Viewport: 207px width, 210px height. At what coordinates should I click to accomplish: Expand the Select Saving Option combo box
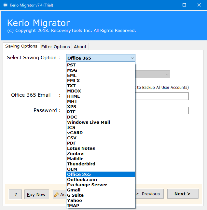(x=101, y=58)
